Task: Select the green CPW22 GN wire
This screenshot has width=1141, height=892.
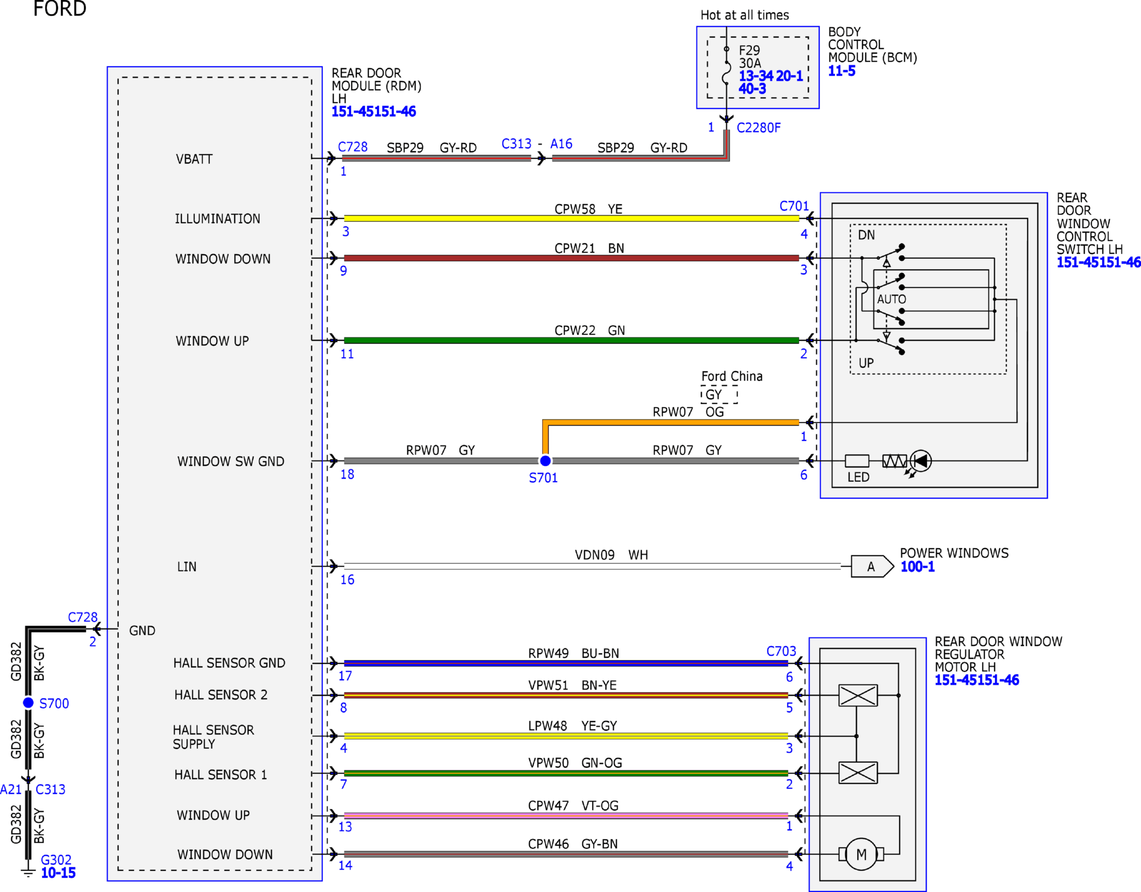Action: coord(571,340)
